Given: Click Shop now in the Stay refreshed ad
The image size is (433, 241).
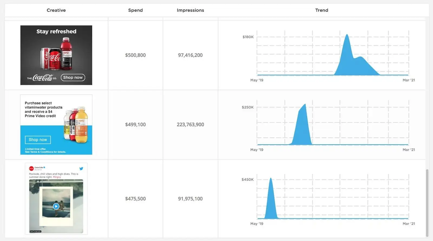Looking at the screenshot, I should tap(73, 78).
